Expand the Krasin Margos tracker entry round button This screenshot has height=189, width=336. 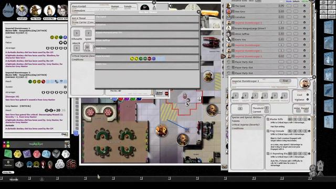tap(304, 28)
